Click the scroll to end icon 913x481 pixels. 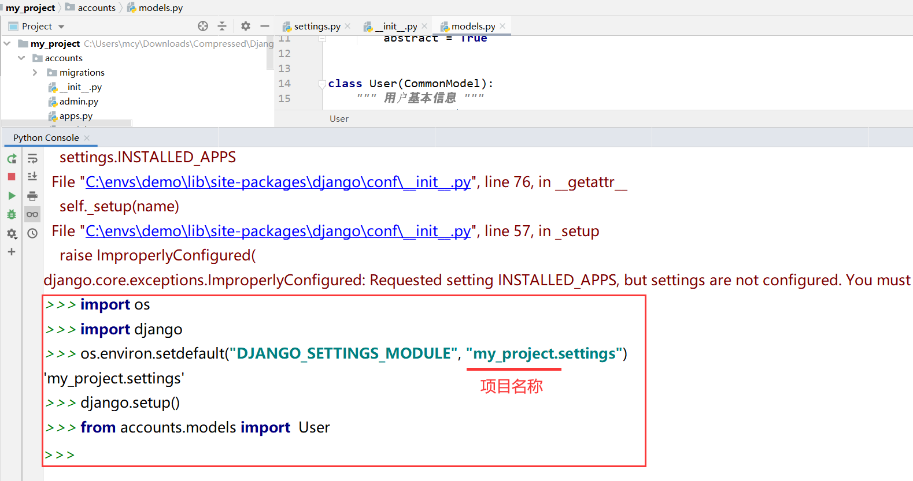pyautogui.click(x=32, y=177)
